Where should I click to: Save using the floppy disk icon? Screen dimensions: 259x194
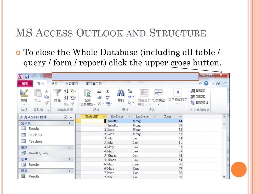[x=27, y=77]
